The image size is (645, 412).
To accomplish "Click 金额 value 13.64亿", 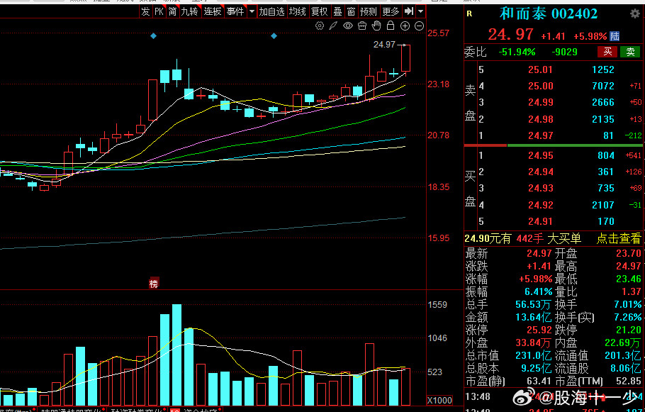I will point(534,318).
